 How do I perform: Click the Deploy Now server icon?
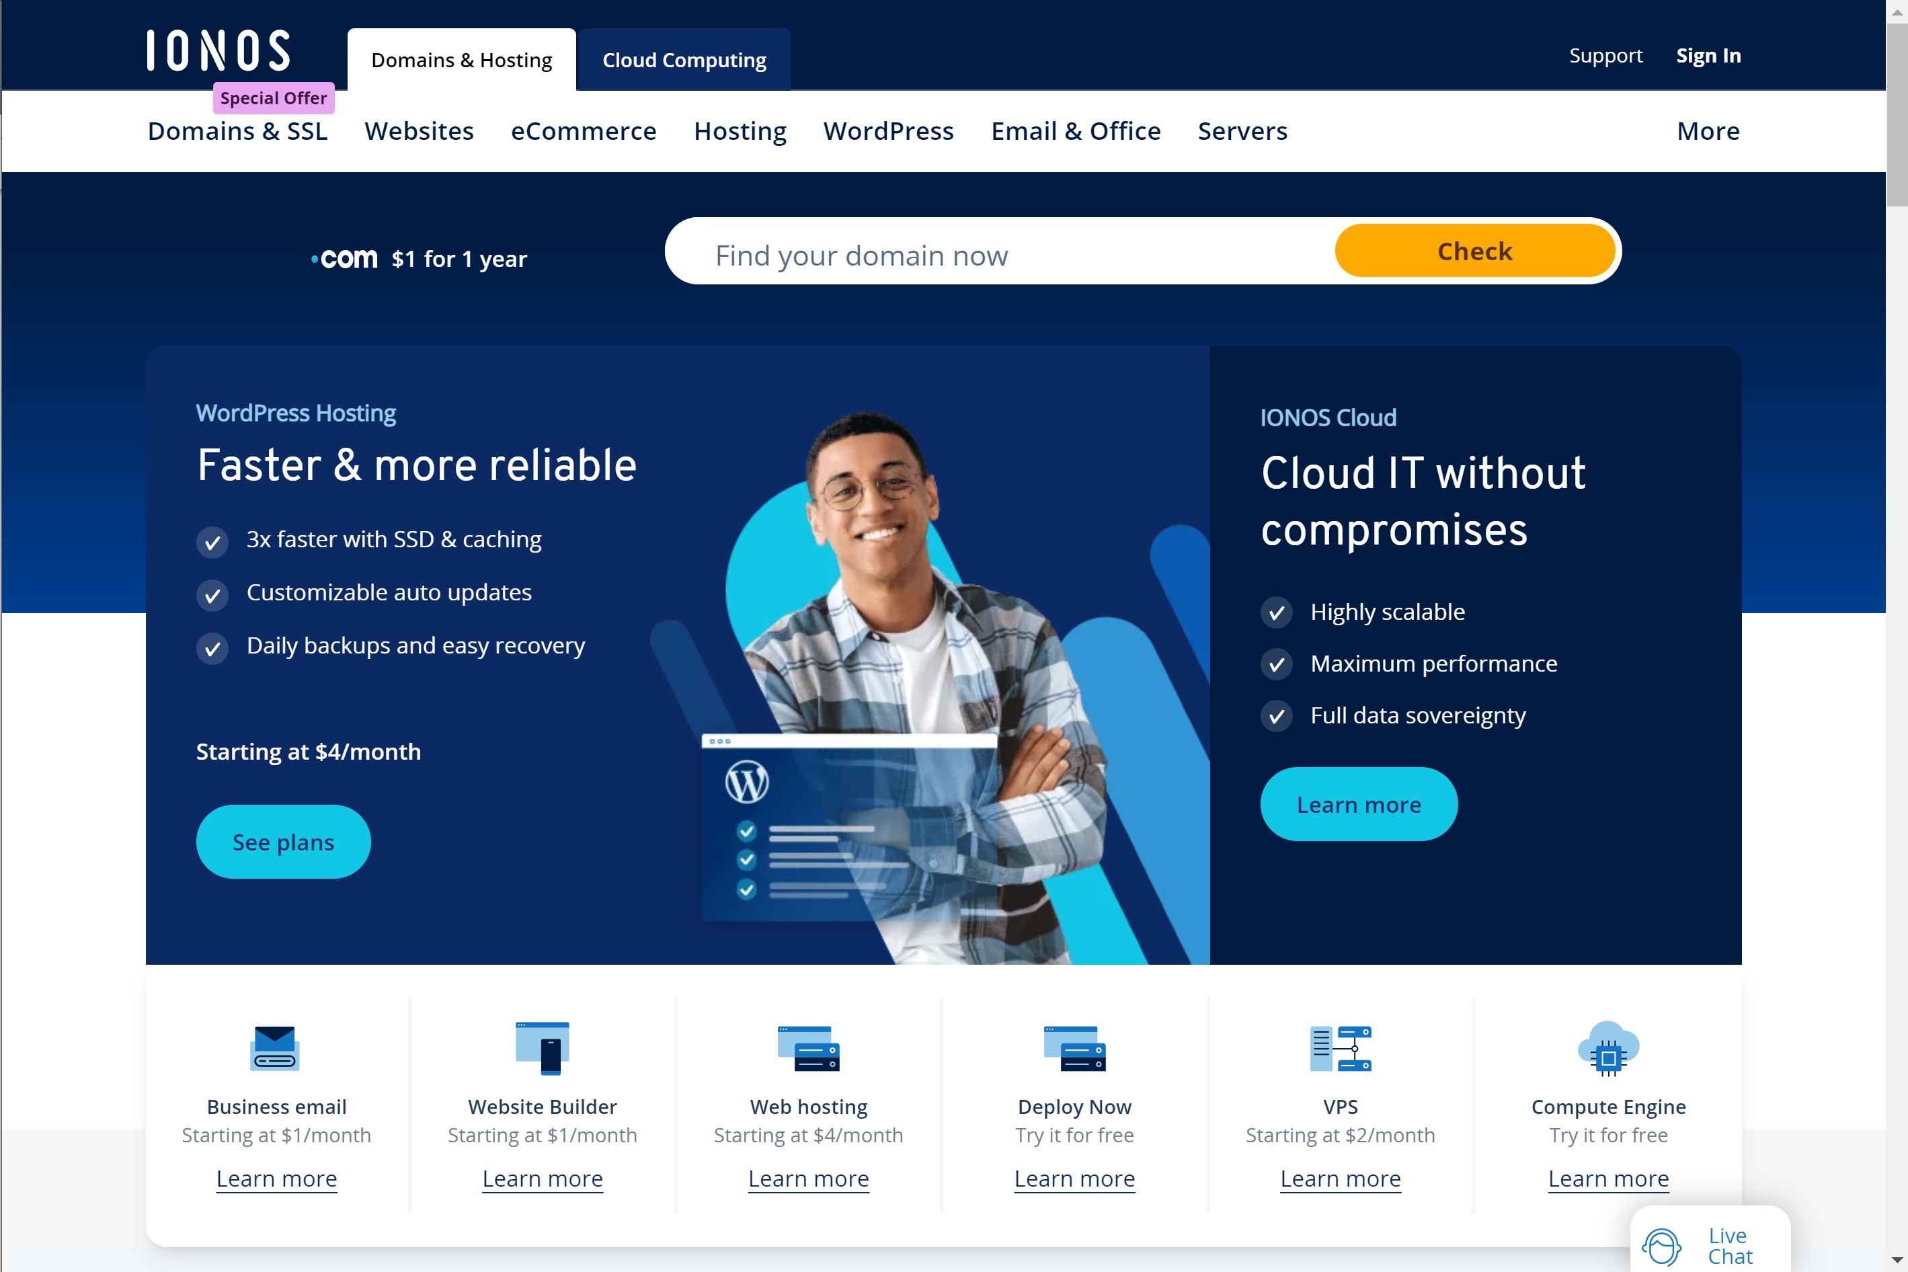click(x=1075, y=1048)
